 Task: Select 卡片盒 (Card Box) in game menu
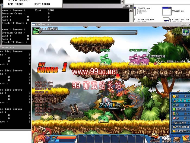pos(180,101)
